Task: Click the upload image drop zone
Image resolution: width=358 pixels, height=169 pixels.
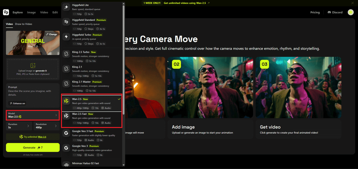Action: click(33, 69)
